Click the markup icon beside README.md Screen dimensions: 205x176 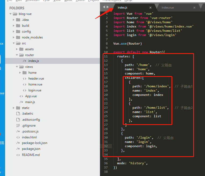(18, 155)
